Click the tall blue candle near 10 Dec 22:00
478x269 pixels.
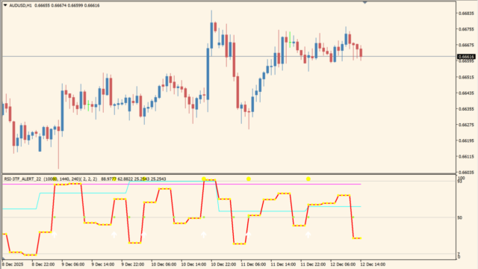tap(208, 74)
